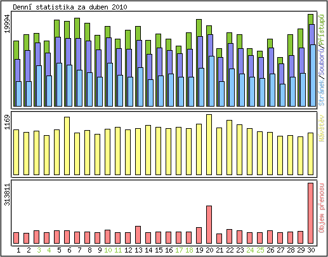Select the yellow visits bar for day 22
This screenshot has height=257, width=328.
(229, 148)
